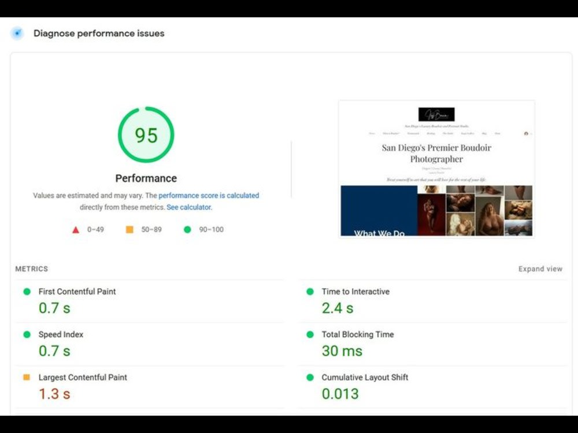Select the 0.013 value
This screenshot has height=433, width=578.
(340, 394)
